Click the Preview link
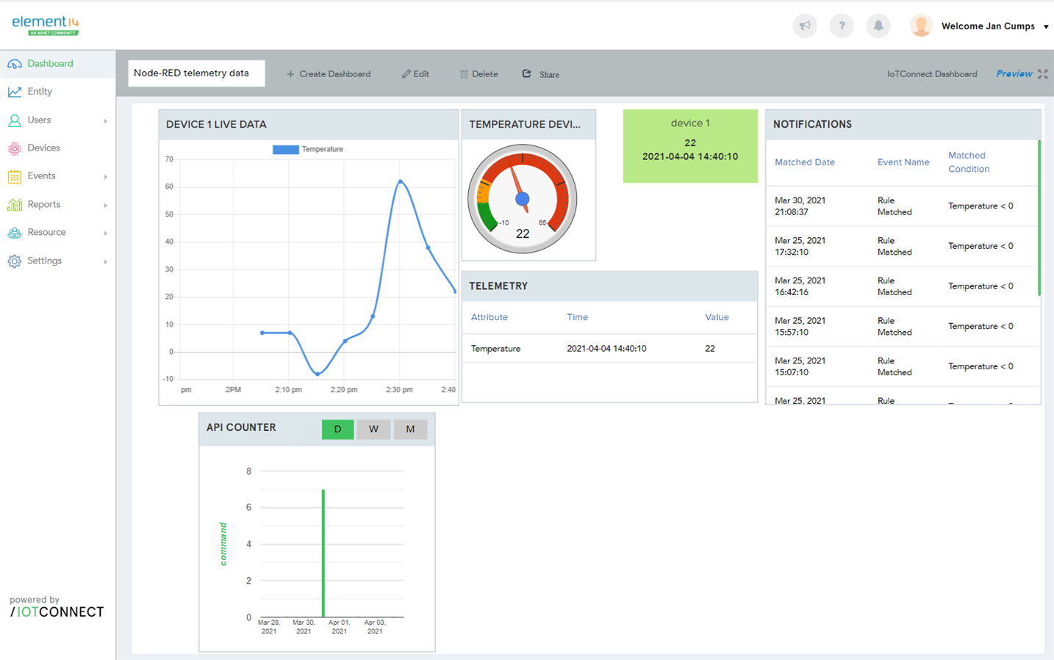 [1014, 74]
